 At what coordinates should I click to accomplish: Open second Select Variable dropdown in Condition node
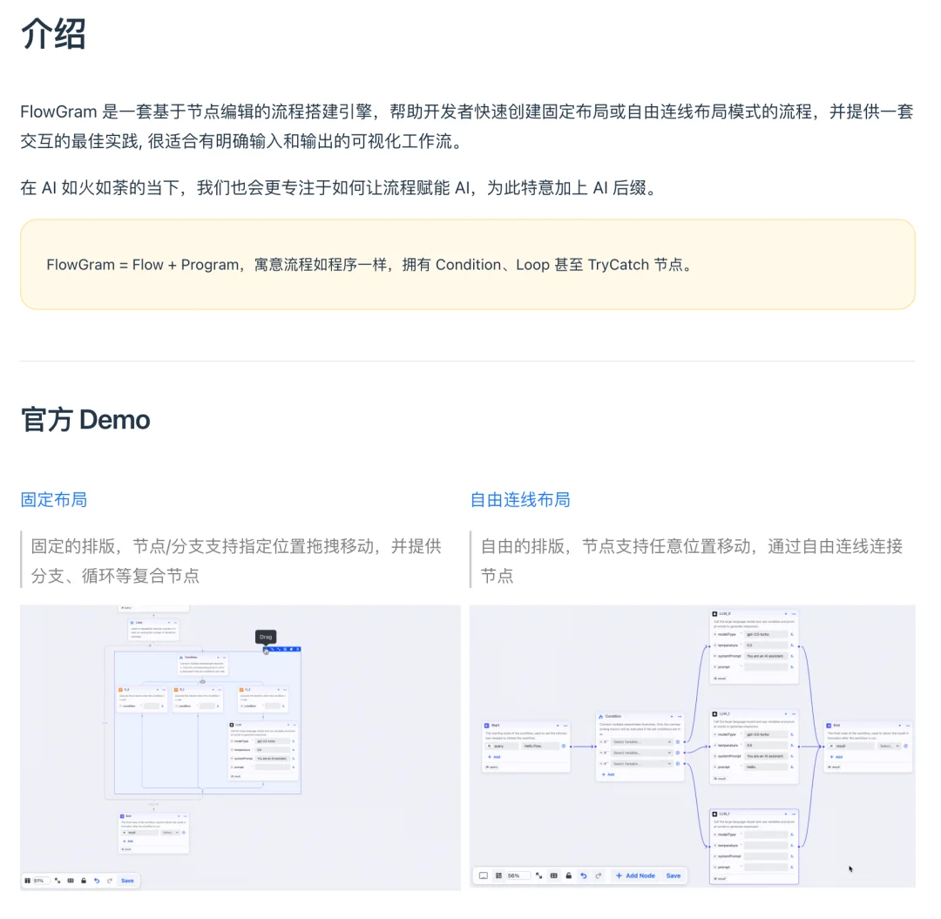[x=641, y=753]
